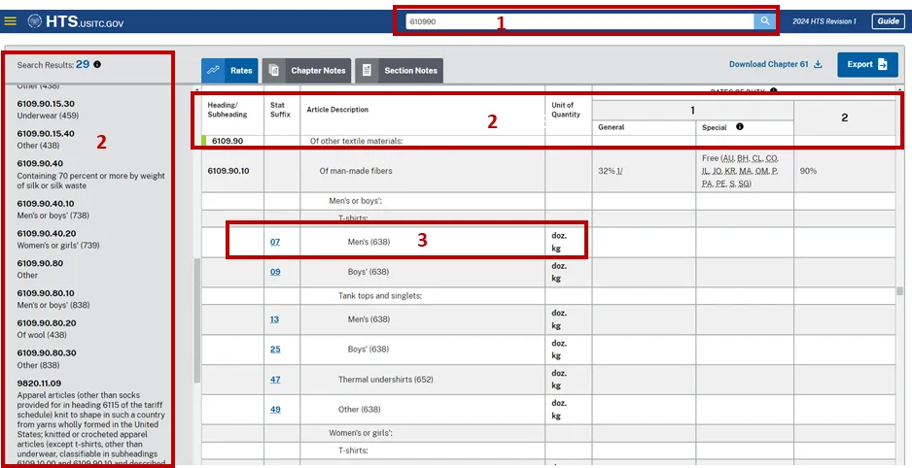This screenshot has height=468, width=912.
Task: Click heading 6109.90 in the table
Action: point(228,141)
